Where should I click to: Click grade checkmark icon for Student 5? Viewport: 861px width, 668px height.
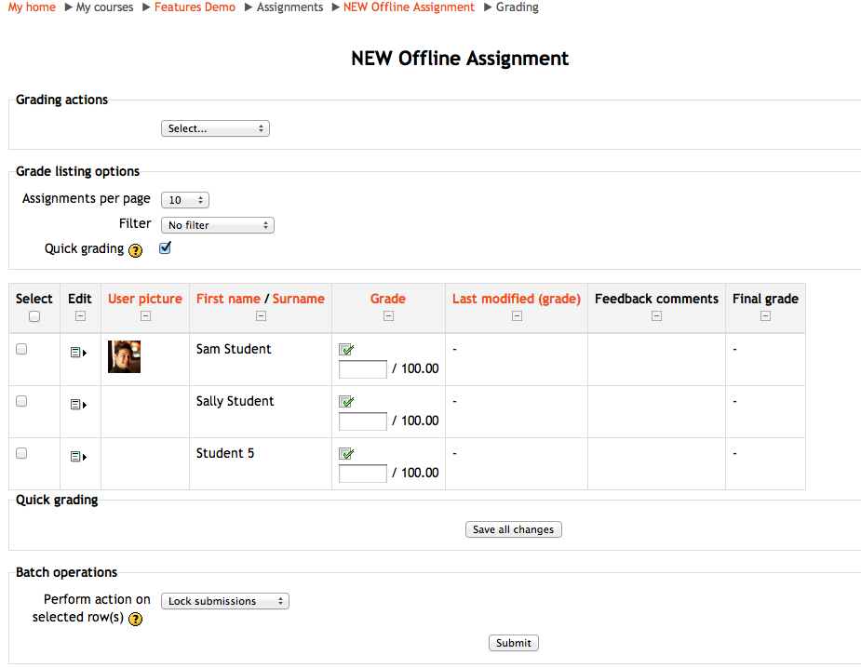point(346,453)
